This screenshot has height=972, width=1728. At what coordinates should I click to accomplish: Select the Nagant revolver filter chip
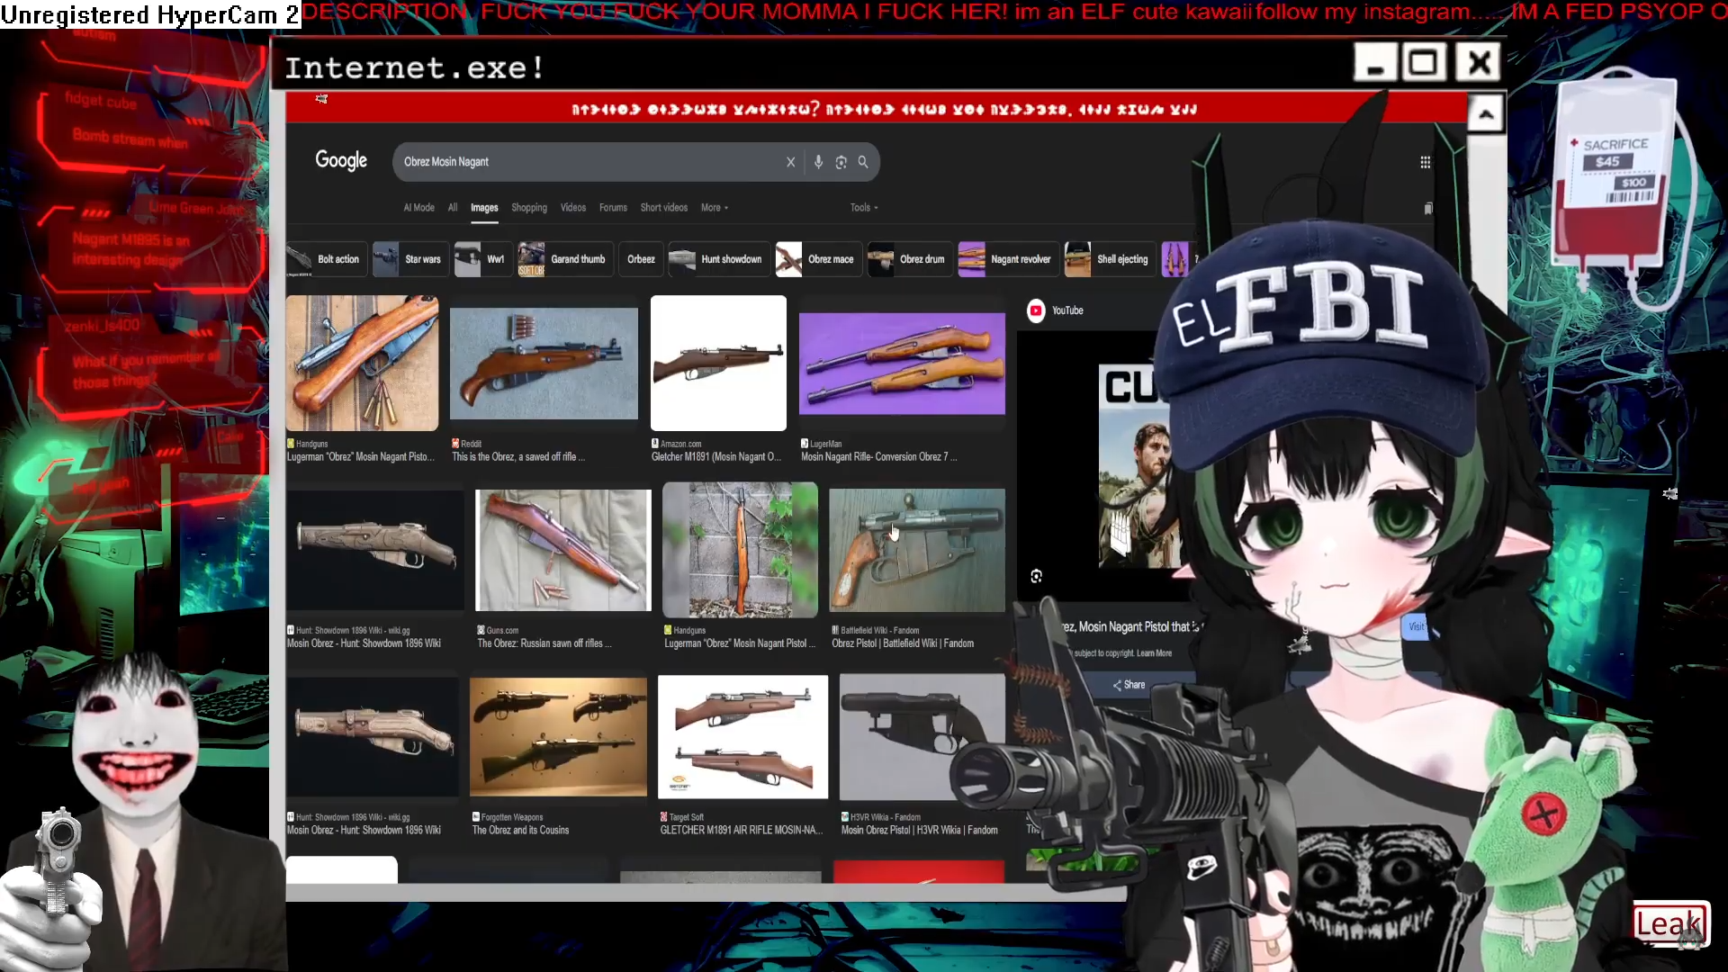1006,259
